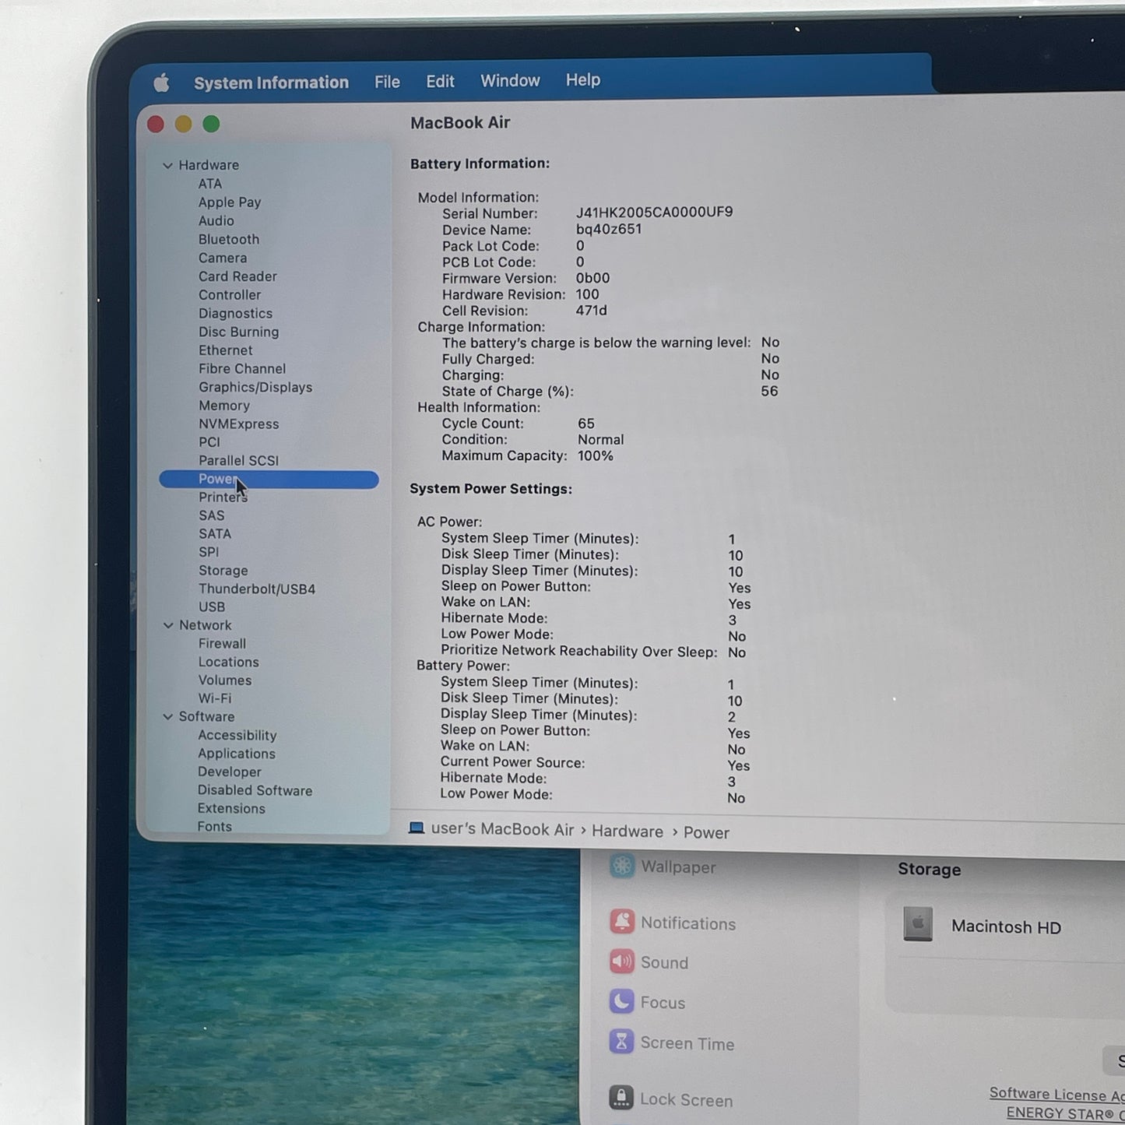Select Wi-Fi under Network
The width and height of the screenshot is (1125, 1125).
[x=214, y=698]
